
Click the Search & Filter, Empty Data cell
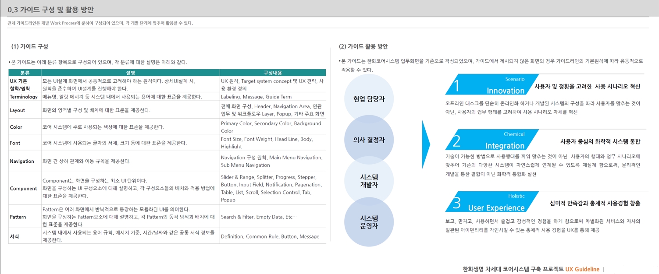pos(259,217)
